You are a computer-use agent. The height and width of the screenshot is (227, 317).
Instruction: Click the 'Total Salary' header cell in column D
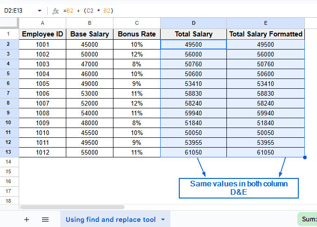tap(194, 34)
